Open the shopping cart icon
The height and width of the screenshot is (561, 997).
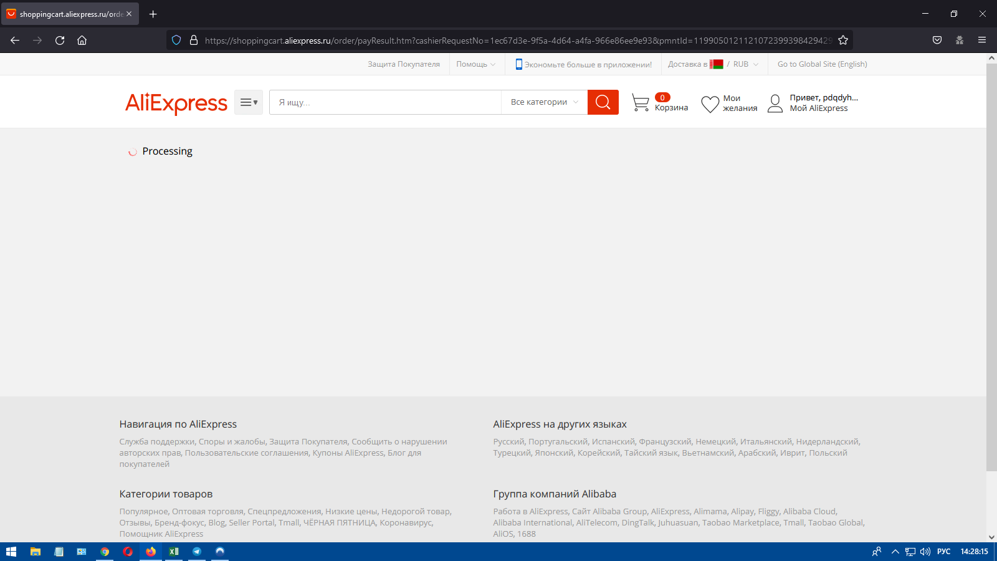point(641,103)
